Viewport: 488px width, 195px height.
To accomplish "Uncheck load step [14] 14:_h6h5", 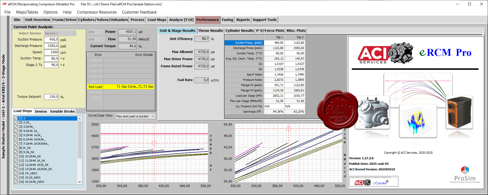I will (x=16, y=173).
